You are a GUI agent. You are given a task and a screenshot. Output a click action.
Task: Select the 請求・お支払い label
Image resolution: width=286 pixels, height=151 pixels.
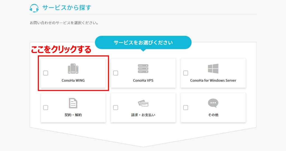[x=143, y=115]
